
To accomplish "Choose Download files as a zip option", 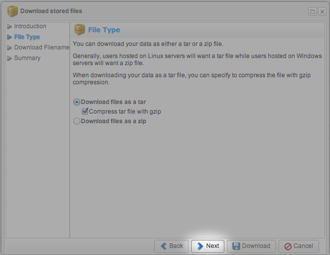I will 77,121.
